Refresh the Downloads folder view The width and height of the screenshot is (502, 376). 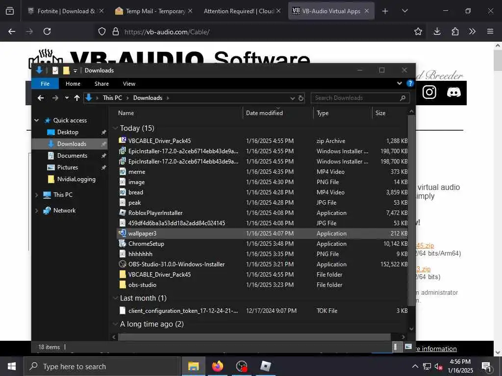(301, 98)
